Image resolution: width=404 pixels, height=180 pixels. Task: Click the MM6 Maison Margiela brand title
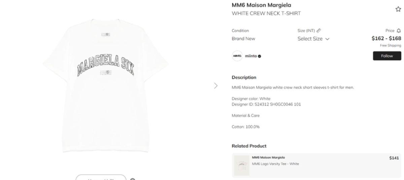coord(262,5)
